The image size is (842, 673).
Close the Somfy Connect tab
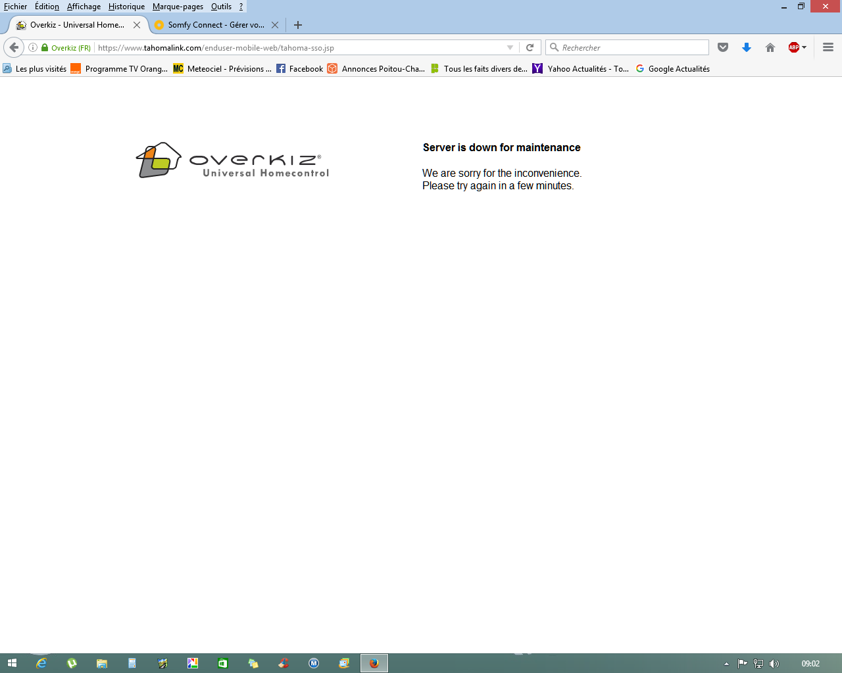pos(275,25)
